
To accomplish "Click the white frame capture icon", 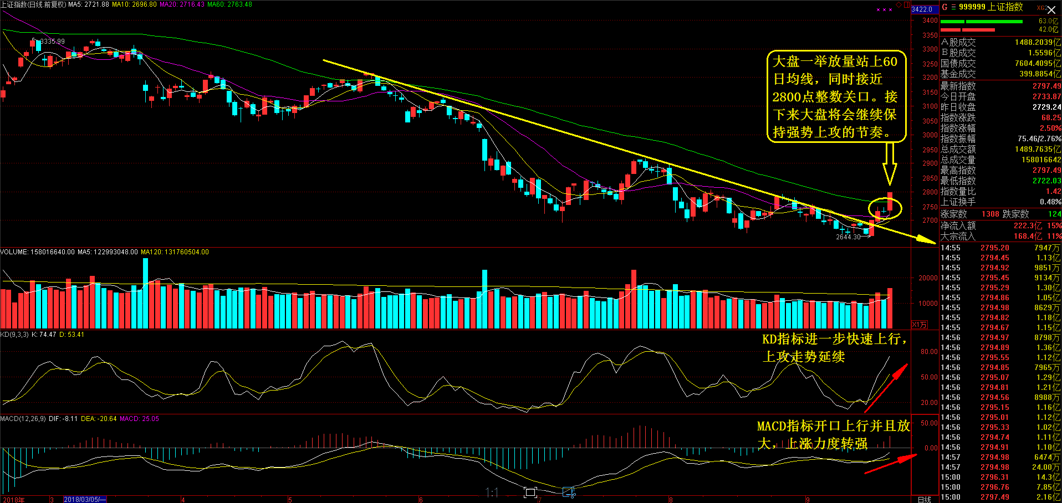I will tap(530, 492).
